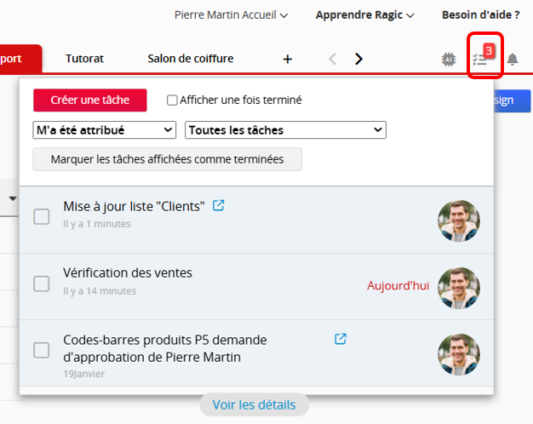
Task: Mark "Vérification des ventes" as done
Action: click(42, 284)
